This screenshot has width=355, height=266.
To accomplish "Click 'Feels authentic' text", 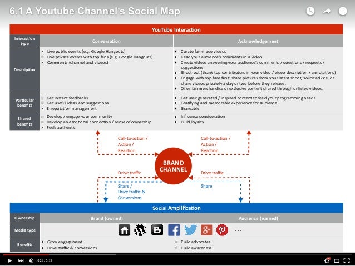I will tap(61, 127).
